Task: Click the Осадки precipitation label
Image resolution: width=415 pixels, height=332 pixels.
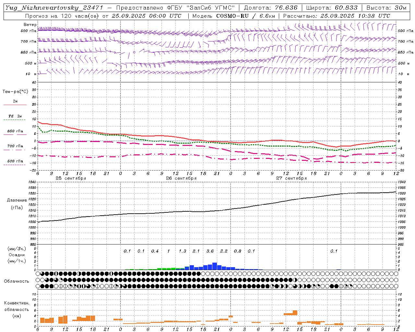Action: point(17,255)
